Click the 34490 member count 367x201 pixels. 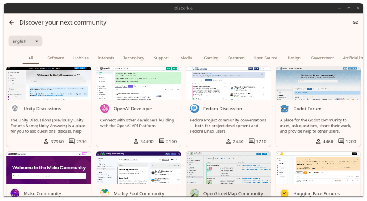coord(147,142)
